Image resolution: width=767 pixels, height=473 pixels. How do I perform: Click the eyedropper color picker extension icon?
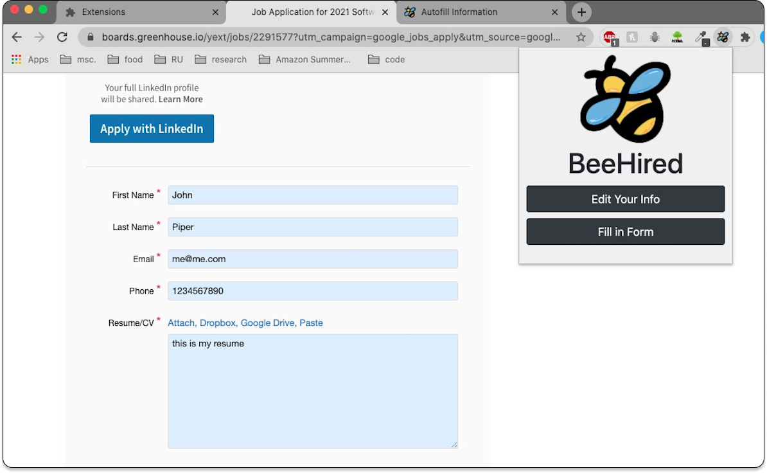[x=700, y=37]
